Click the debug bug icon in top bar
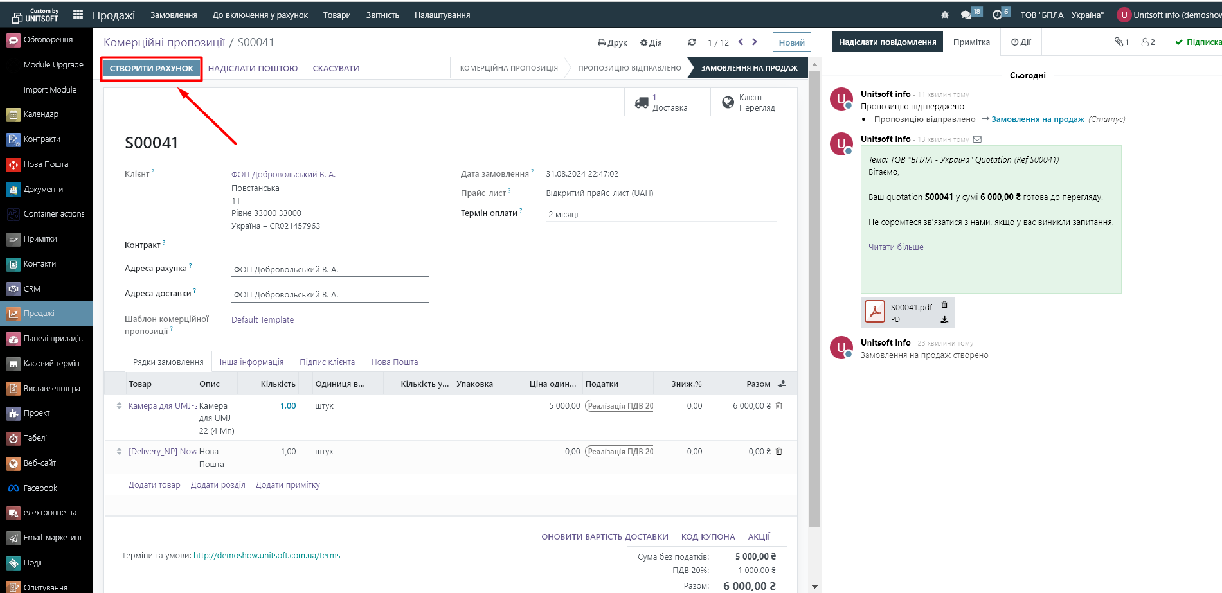1222x593 pixels. [944, 15]
